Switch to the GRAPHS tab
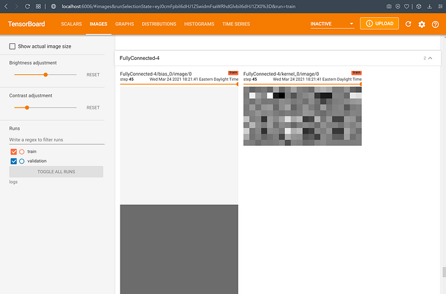446x294 pixels. click(x=125, y=24)
